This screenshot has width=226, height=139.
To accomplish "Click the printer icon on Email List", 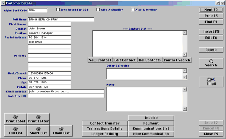I will point(61,128).
